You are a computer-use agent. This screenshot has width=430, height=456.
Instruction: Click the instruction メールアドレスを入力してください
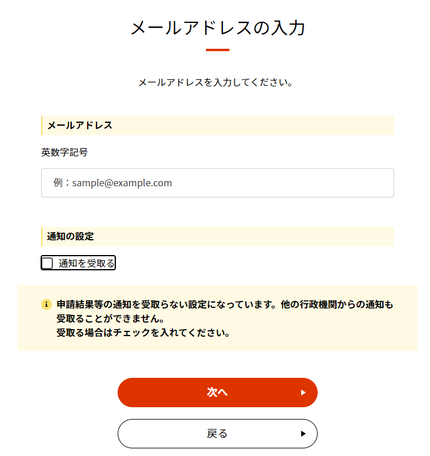[x=215, y=82]
